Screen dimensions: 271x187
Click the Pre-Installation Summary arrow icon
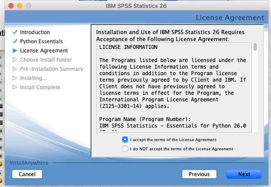15,69
